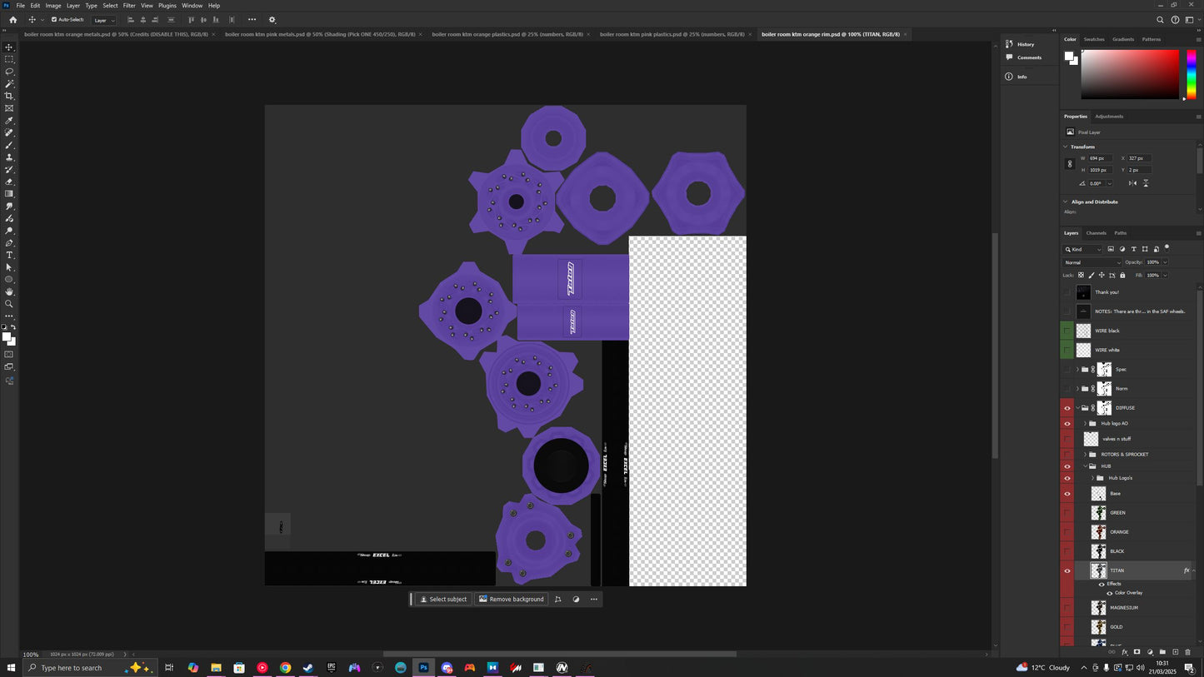Click the rainbow hue slider strip
Image resolution: width=1204 pixels, height=677 pixels.
point(1192,74)
